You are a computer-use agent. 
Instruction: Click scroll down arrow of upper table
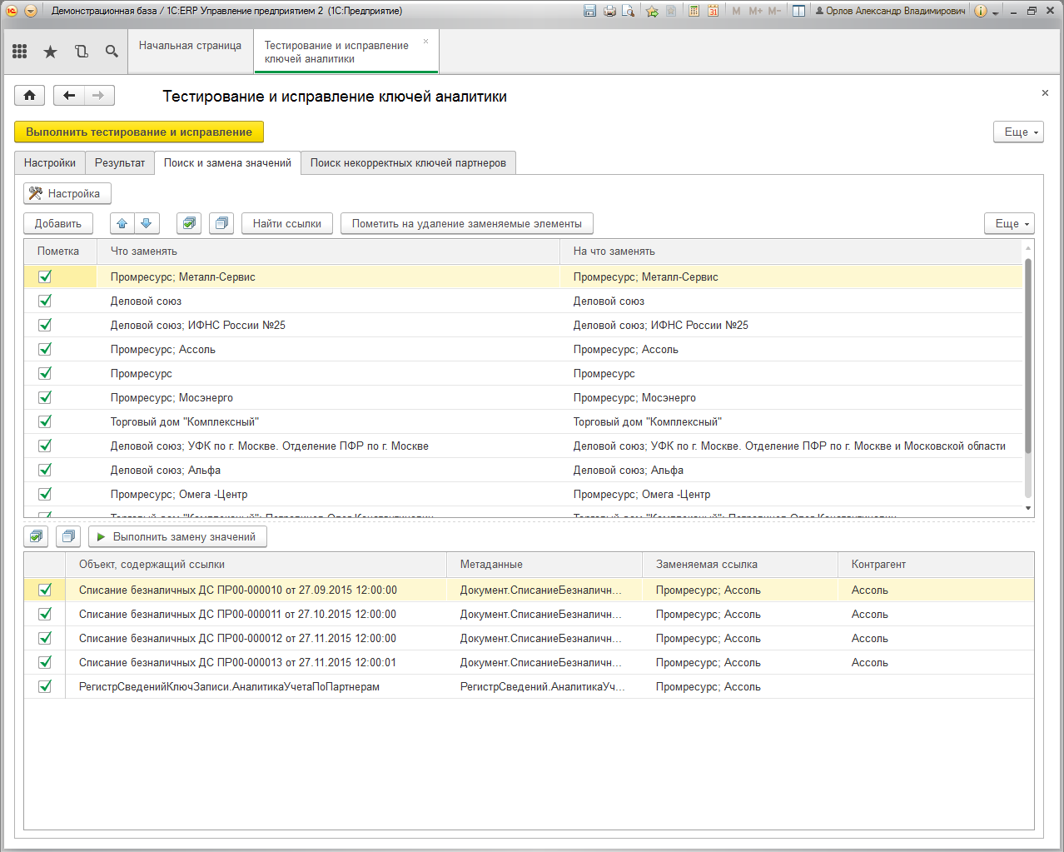[1027, 508]
